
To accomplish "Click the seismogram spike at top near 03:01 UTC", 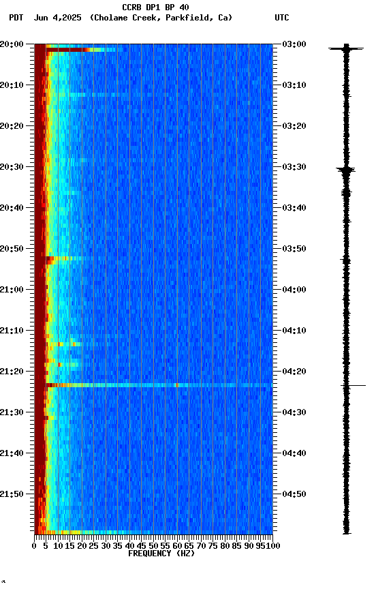I will 346,48.
